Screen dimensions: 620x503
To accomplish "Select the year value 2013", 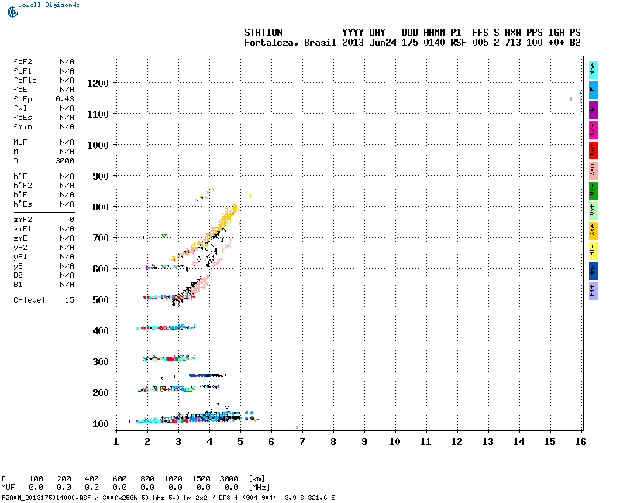I will 353,43.
